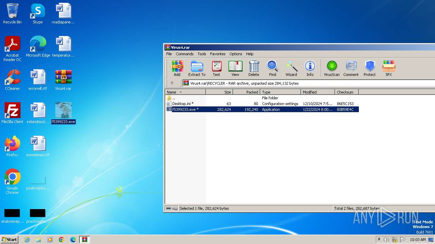Open the Options menu
The image size is (435, 244).
point(236,54)
